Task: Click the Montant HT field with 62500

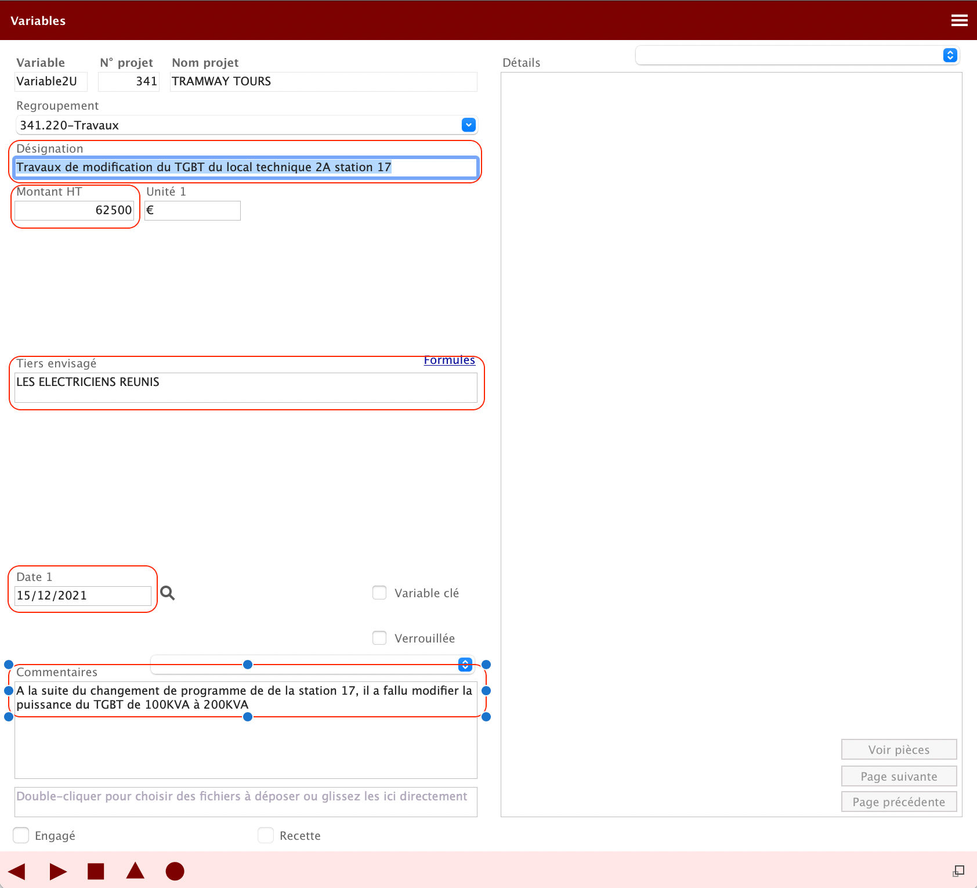Action: (x=74, y=210)
